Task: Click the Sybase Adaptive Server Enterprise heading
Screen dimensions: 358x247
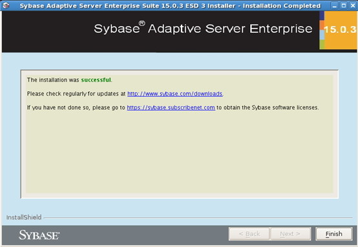Action: (203, 28)
